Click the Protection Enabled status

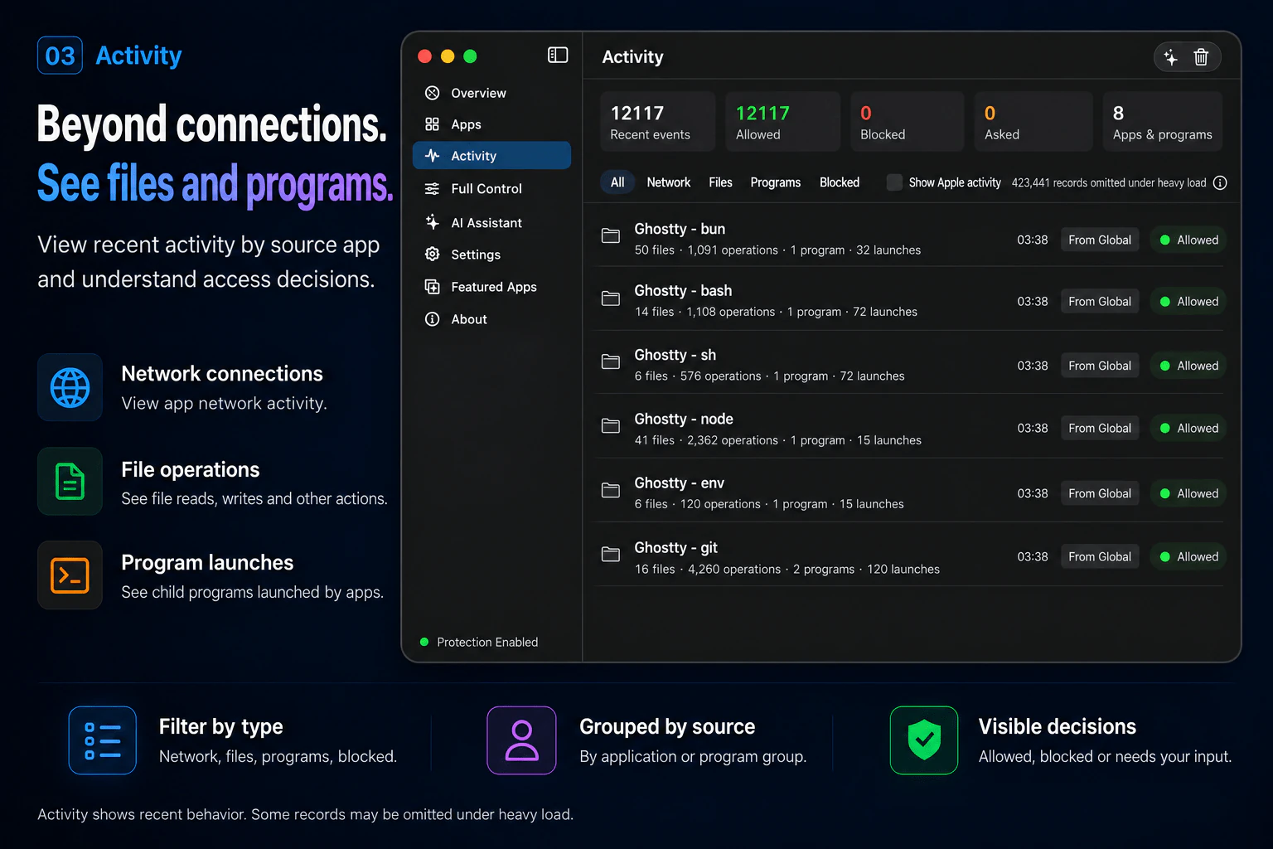tap(479, 642)
